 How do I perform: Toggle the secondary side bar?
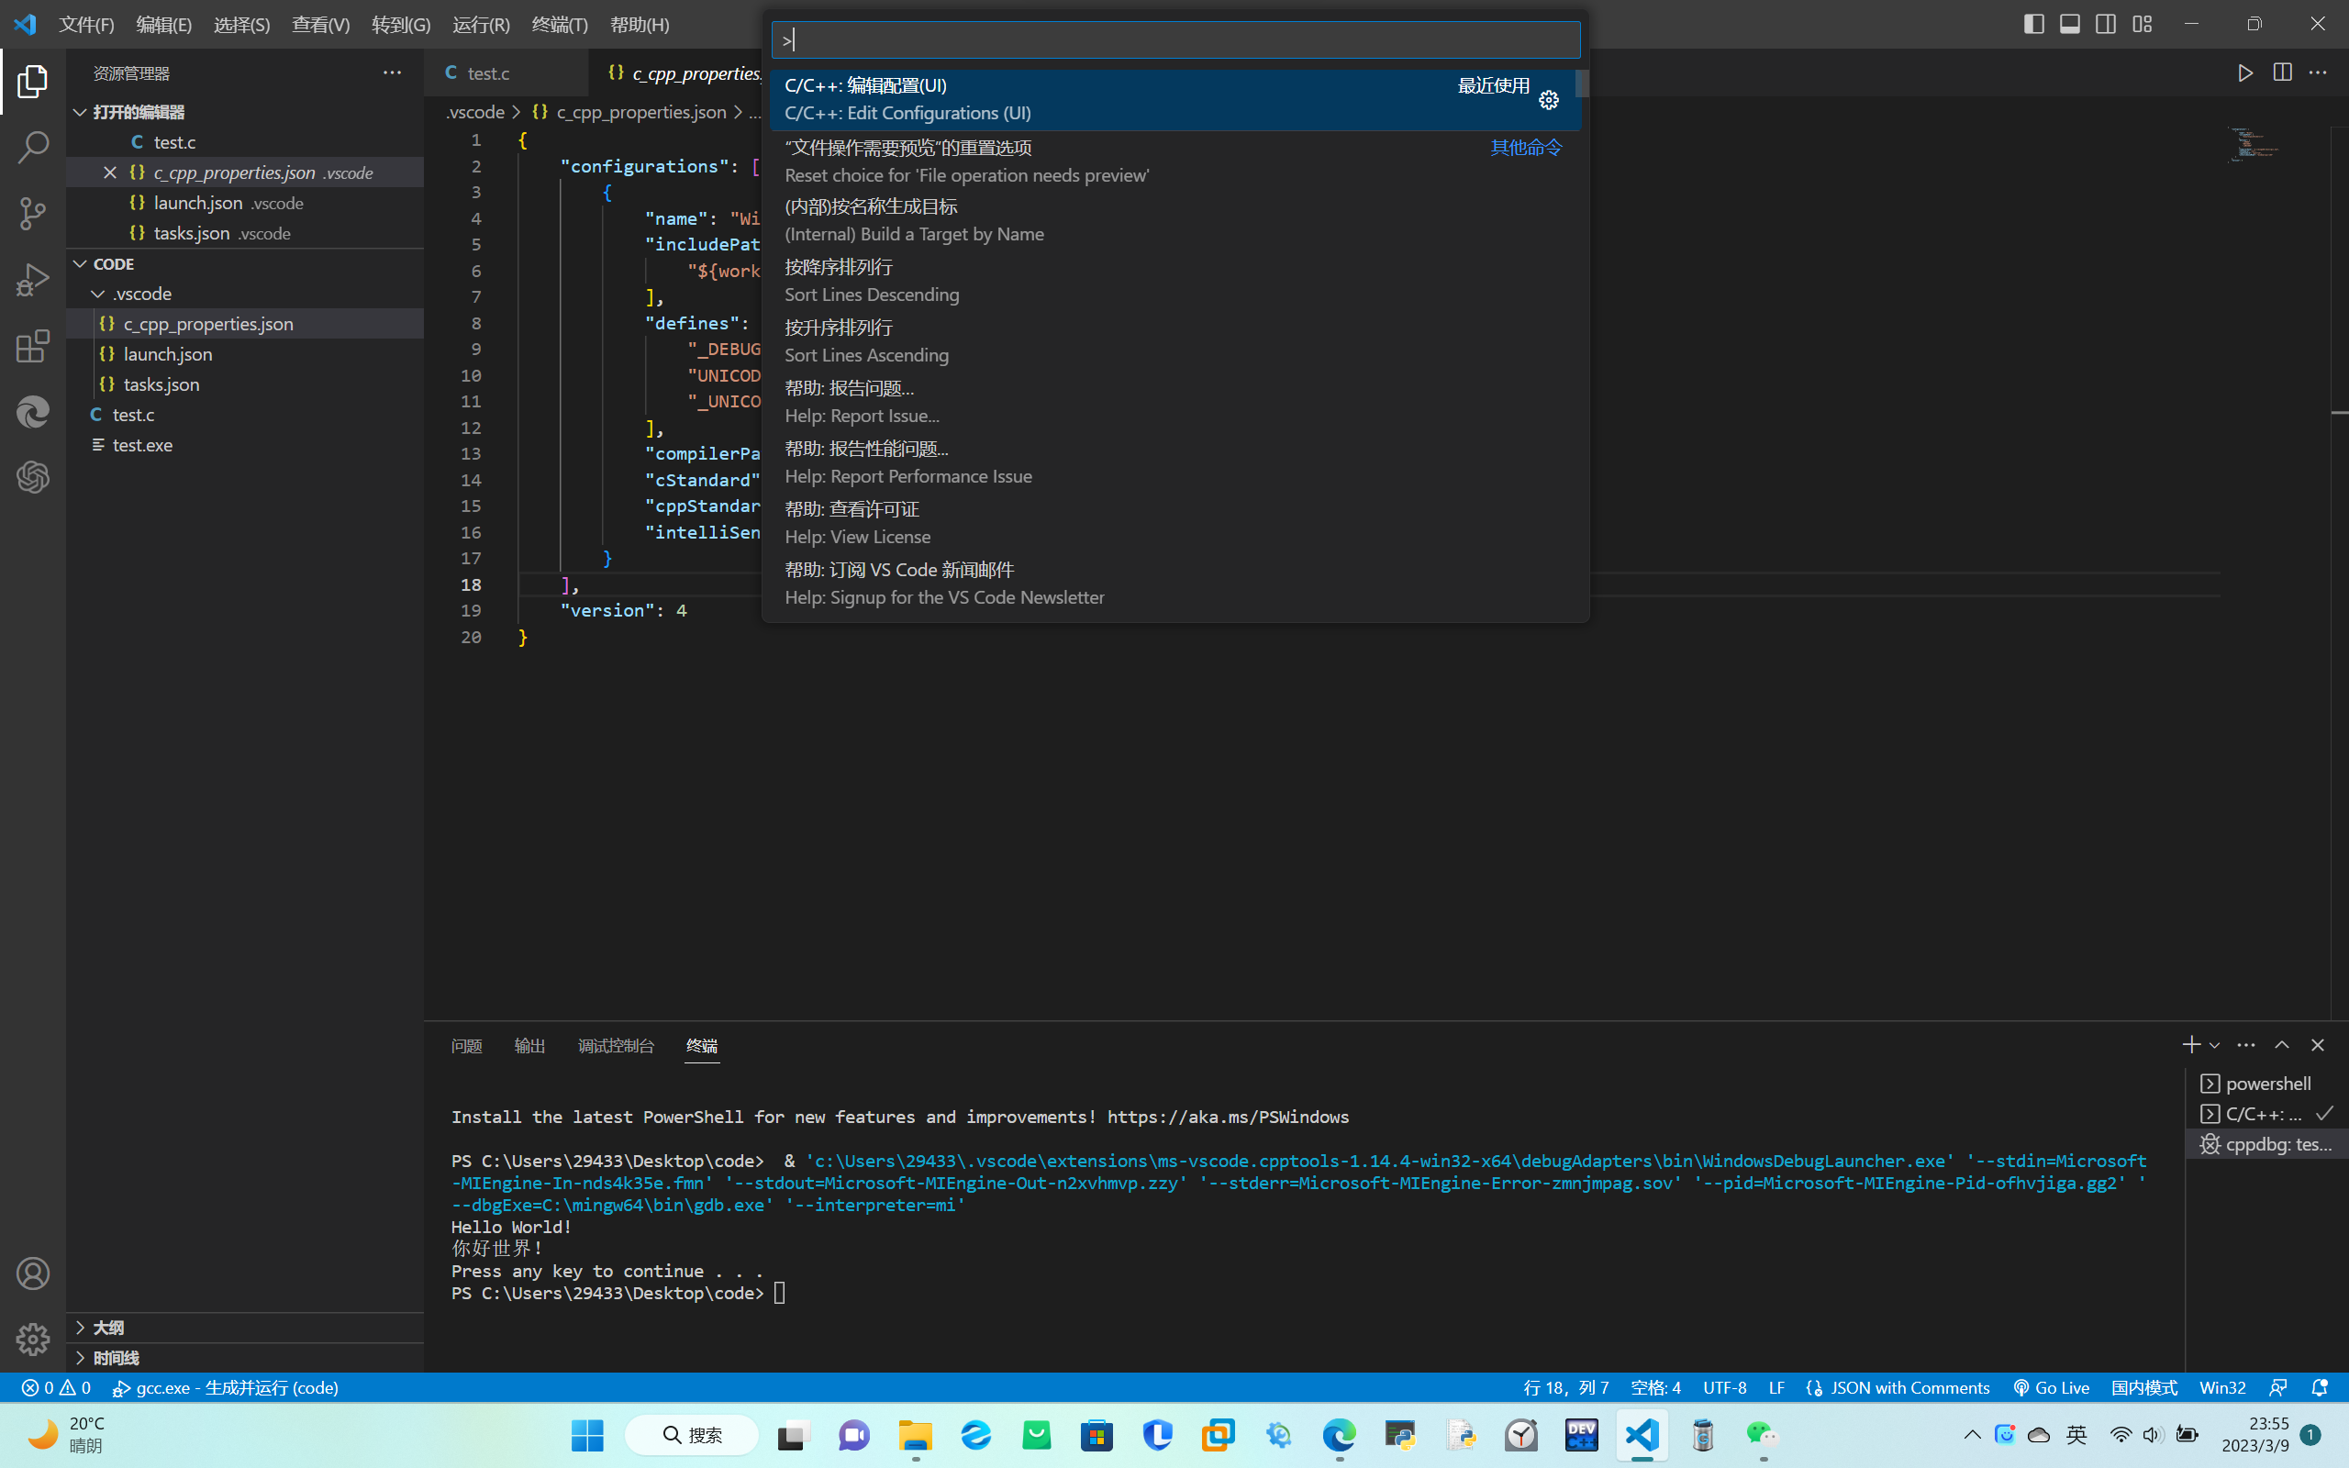coord(2105,23)
